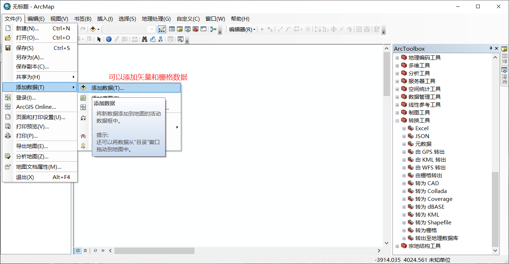The image size is (509, 264).
Task: Open the 文件(F) menu
Action: [x=13, y=19]
